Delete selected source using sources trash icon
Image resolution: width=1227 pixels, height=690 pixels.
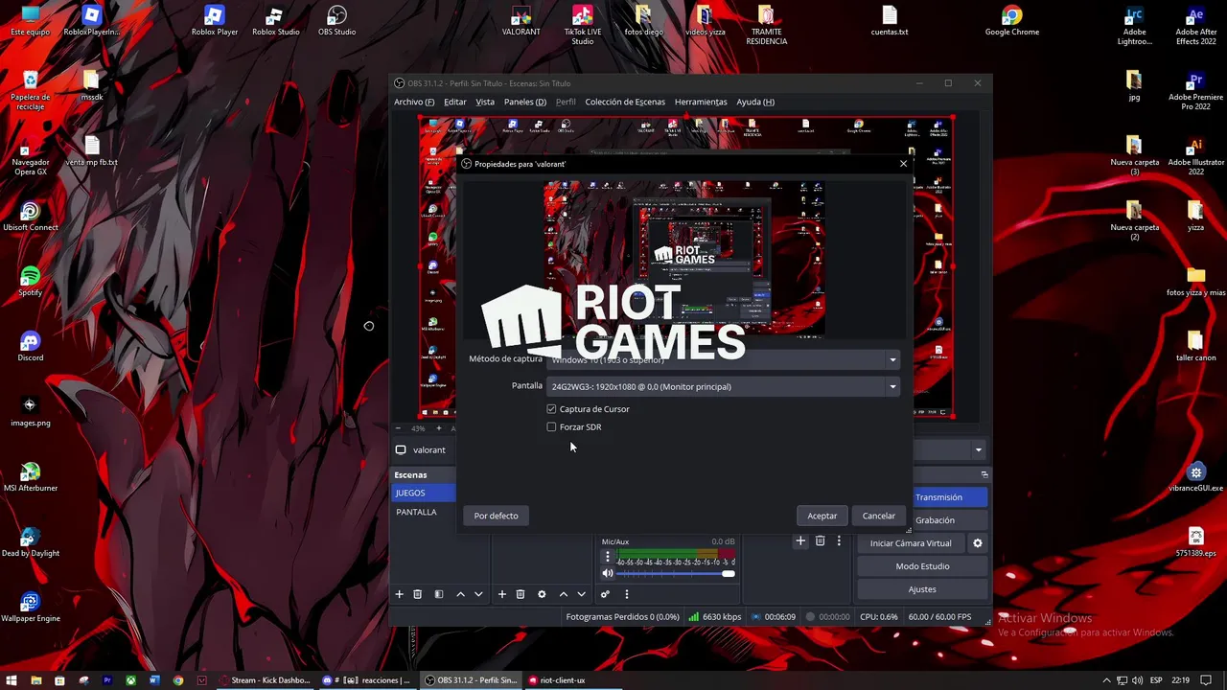click(521, 594)
